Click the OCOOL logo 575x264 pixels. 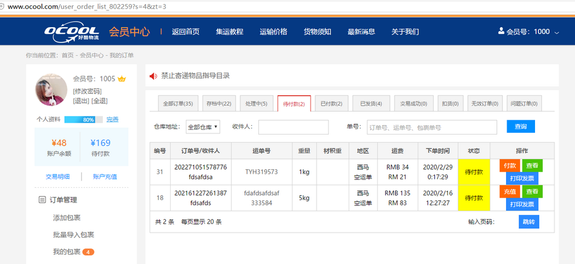tap(71, 33)
